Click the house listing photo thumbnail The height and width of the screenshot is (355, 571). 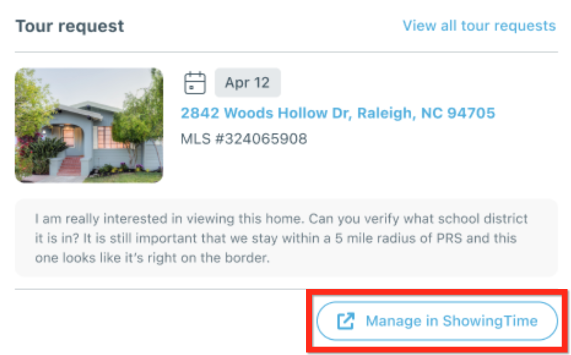89,125
